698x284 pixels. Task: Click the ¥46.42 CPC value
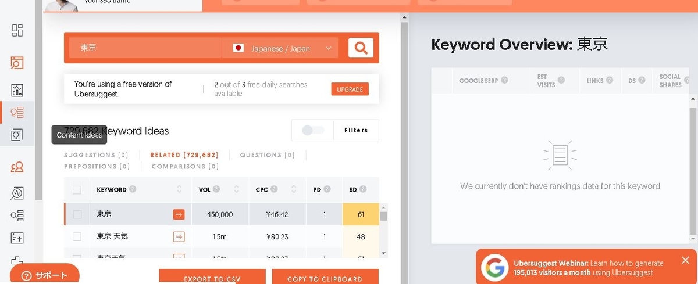pyautogui.click(x=277, y=214)
